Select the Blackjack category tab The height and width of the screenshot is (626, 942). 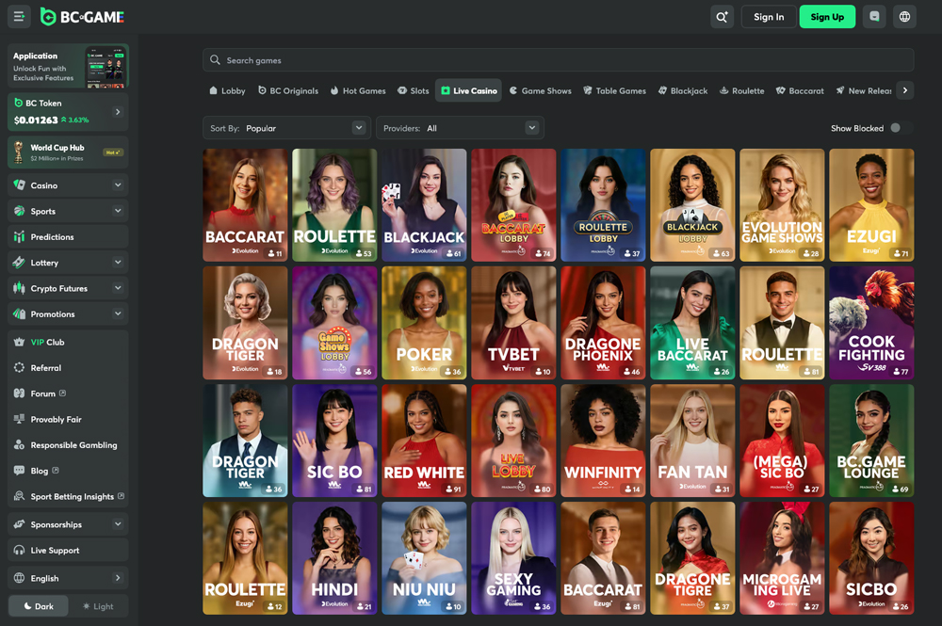tap(683, 90)
